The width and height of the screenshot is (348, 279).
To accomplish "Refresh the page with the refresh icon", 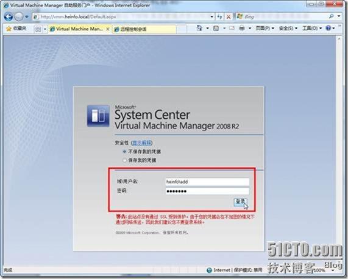I will pos(220,16).
